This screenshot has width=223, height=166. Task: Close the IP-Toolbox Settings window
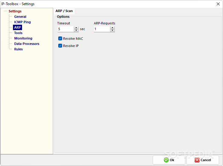pos(218,4)
